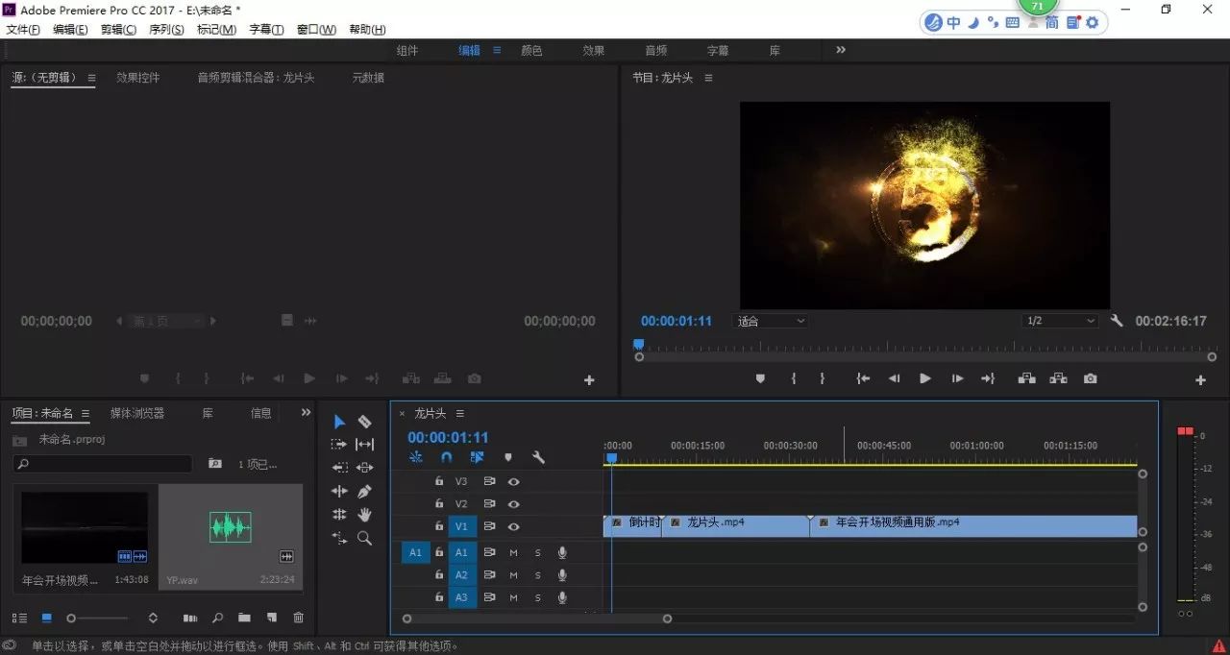Adjust the project thumbnail size slider
Image resolution: width=1230 pixels, height=655 pixels.
pyautogui.click(x=96, y=618)
